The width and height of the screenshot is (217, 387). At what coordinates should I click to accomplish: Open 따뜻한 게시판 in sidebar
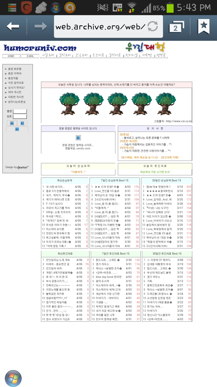[16, 97]
